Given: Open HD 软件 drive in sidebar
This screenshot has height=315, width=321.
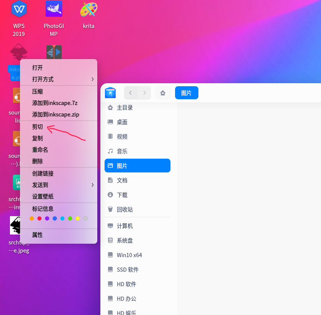Looking at the screenshot, I should [138, 284].
